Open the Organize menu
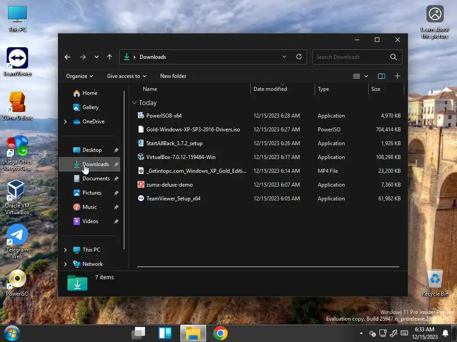Image resolution: width=457 pixels, height=342 pixels. point(79,76)
